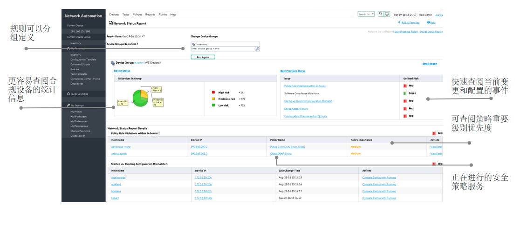Click the blue Help question mark icon

[429, 22]
